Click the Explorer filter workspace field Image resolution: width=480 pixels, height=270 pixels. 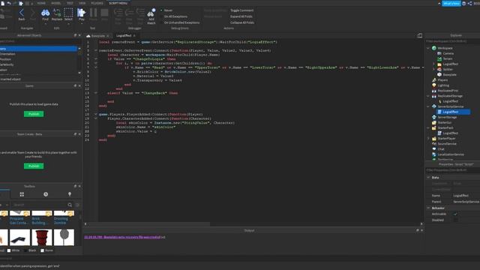click(452, 41)
